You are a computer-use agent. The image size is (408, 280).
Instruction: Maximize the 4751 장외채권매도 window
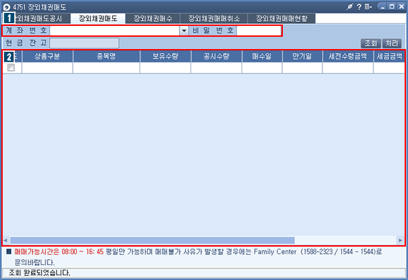click(392, 7)
